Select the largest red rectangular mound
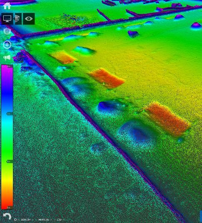Viewport: 202px width, 223px height. point(167,119)
